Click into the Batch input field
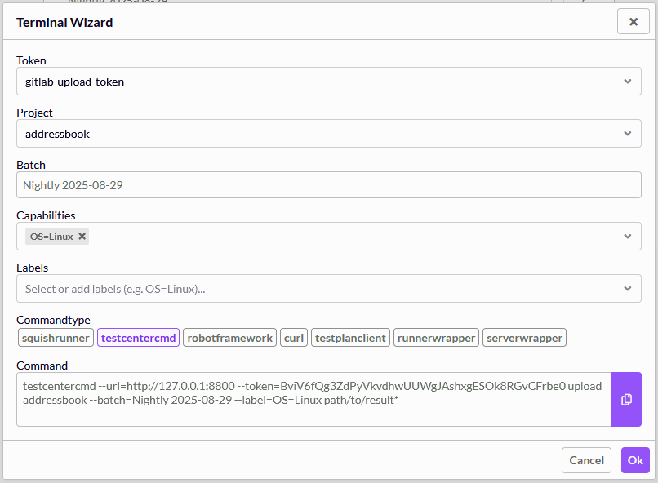Screen dimensions: 658x483 tap(327, 185)
